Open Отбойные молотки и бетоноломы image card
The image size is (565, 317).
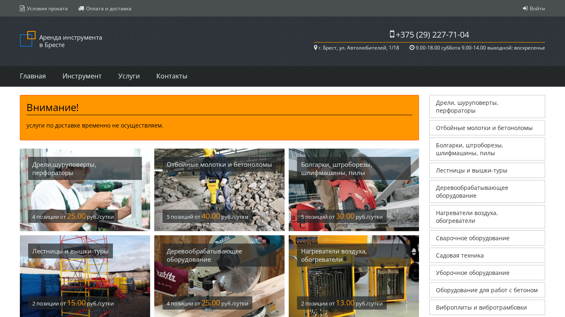[219, 190]
